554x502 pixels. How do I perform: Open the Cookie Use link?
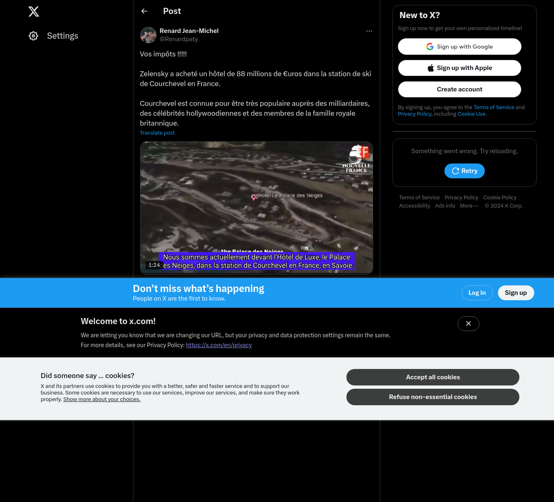(472, 114)
